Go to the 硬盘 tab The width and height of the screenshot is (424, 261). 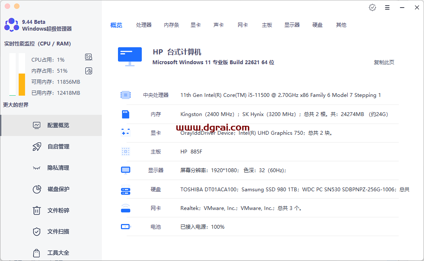click(317, 25)
